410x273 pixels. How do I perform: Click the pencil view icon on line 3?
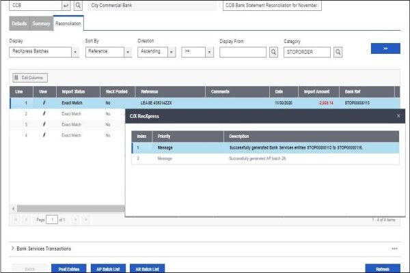click(x=44, y=124)
